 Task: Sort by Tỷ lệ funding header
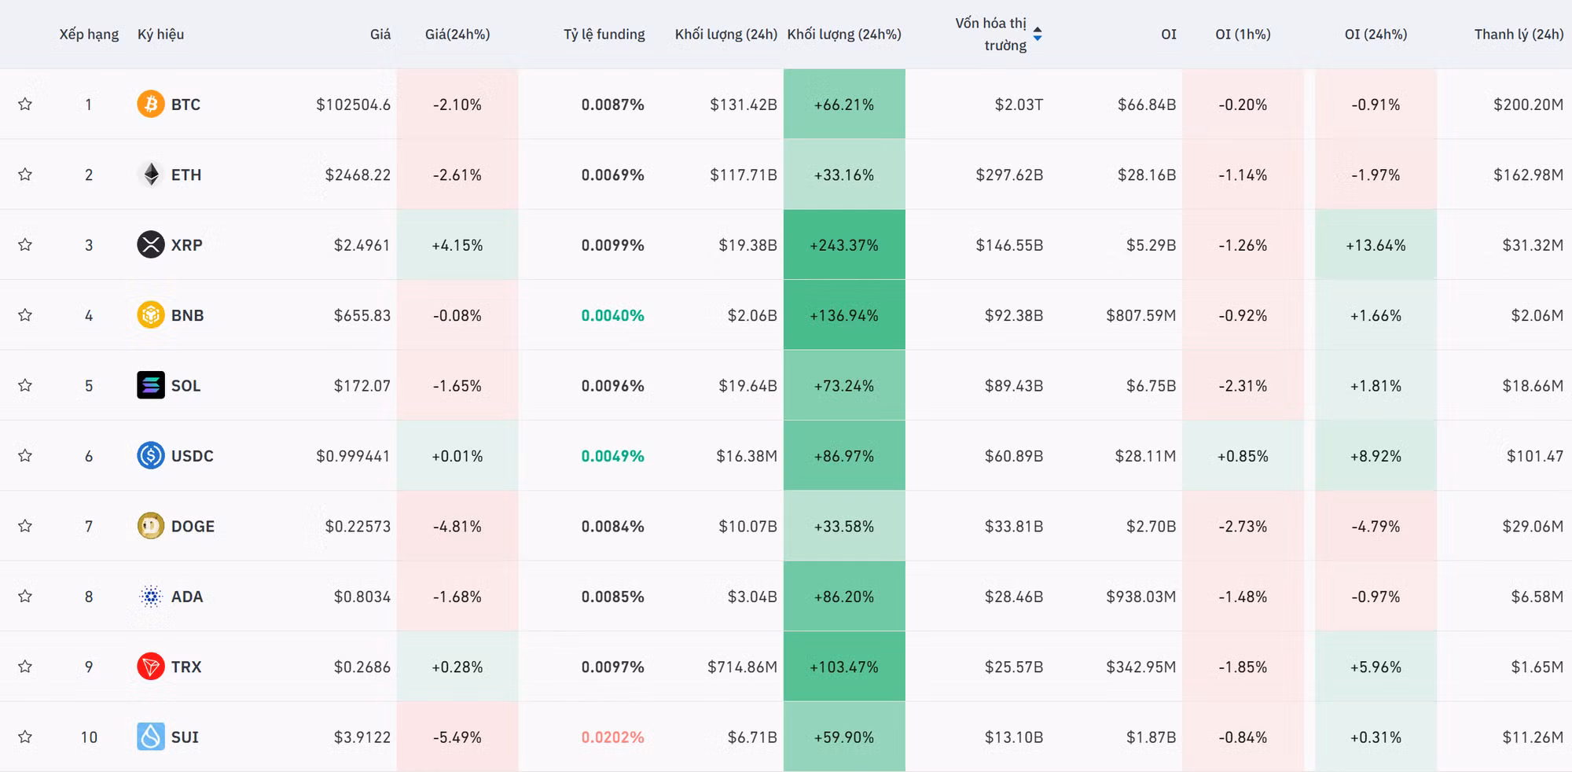coord(604,35)
